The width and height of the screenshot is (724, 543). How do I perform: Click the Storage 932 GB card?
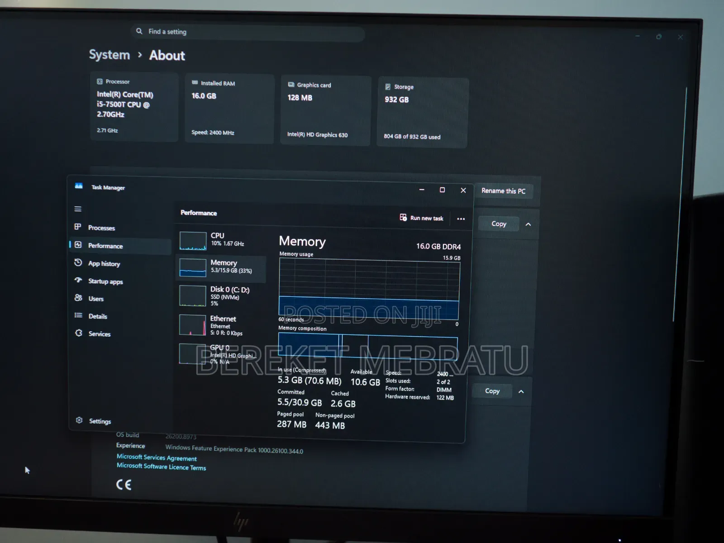(x=423, y=113)
